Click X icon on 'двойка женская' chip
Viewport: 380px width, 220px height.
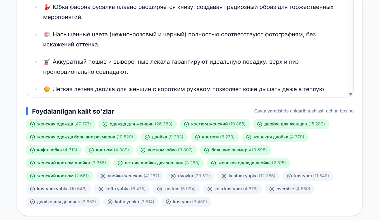click(x=103, y=176)
